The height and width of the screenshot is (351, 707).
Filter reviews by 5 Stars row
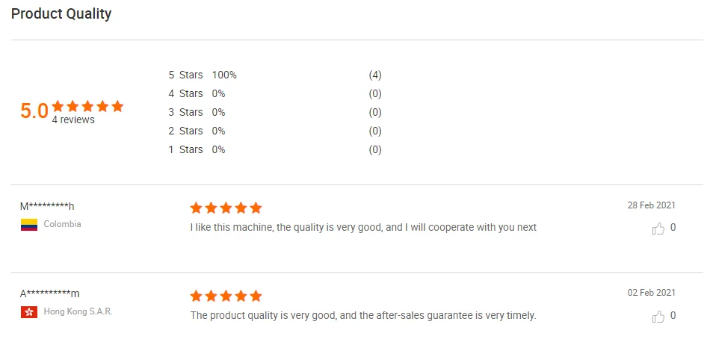point(186,75)
